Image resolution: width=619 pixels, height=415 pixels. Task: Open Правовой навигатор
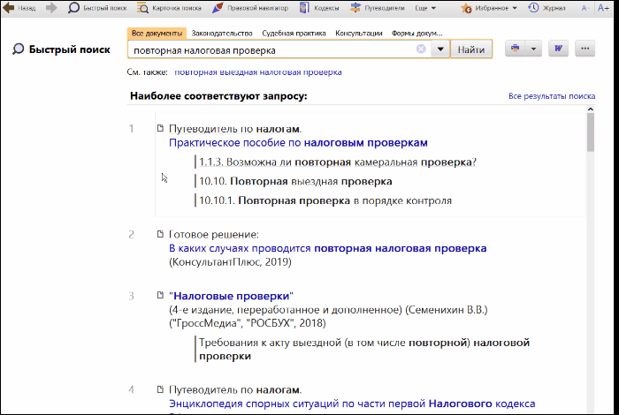pos(250,8)
